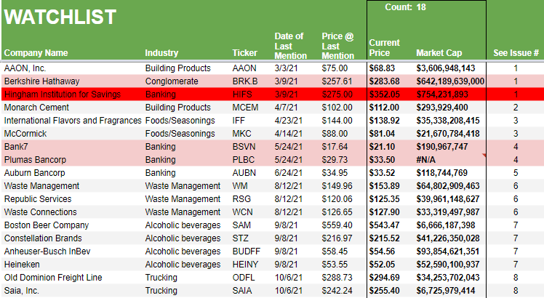
Task: Select the $352.05 current price cell
Action: (x=385, y=94)
